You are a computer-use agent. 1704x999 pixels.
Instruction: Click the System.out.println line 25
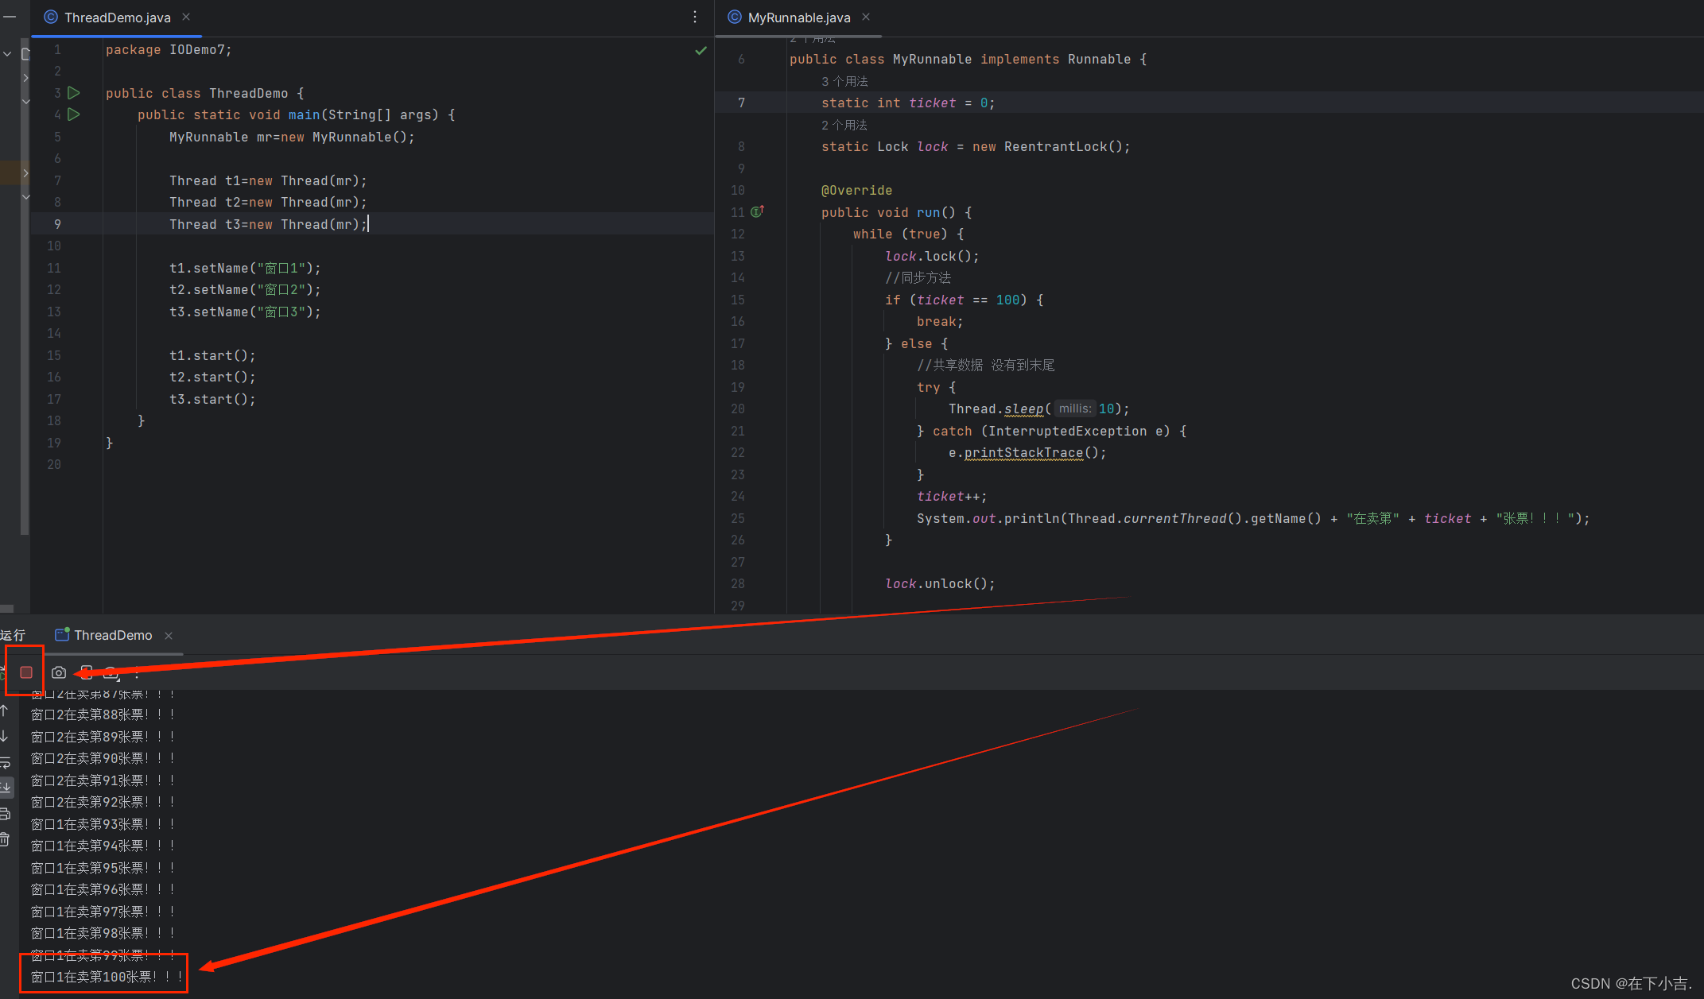1253,518
